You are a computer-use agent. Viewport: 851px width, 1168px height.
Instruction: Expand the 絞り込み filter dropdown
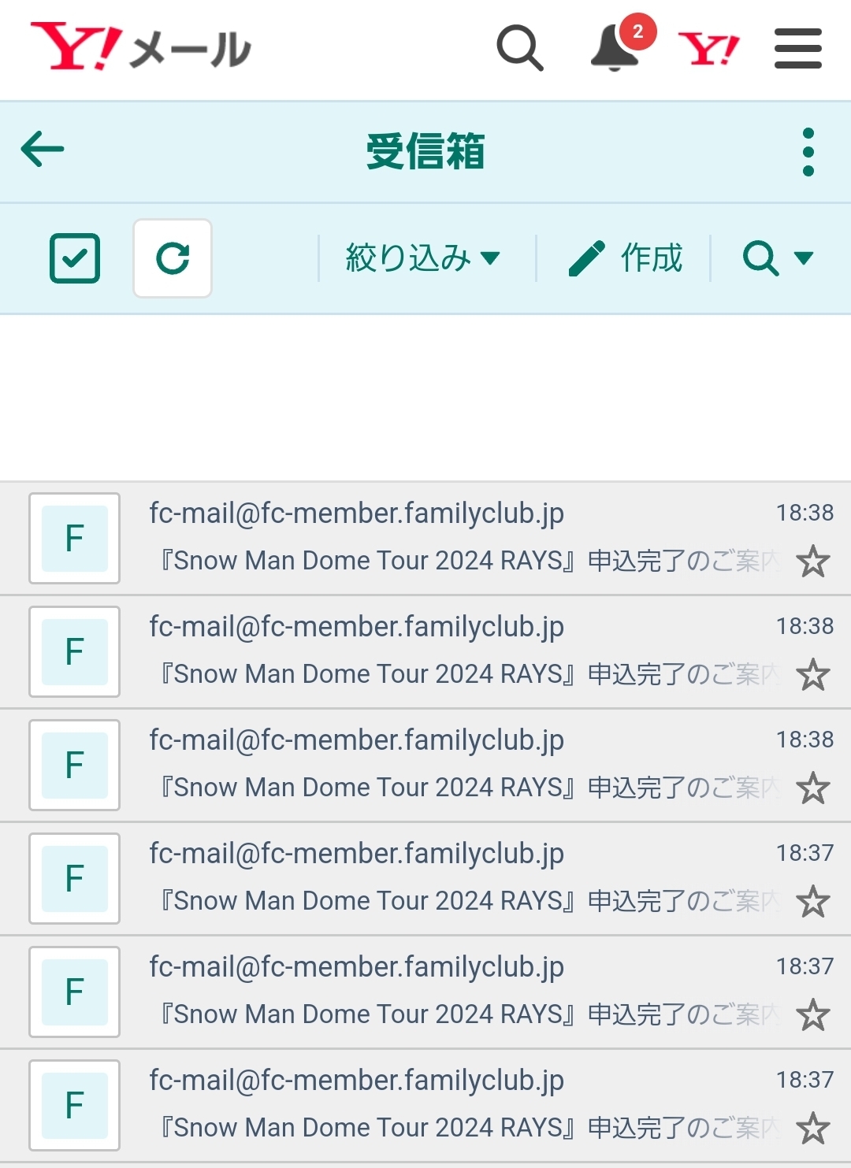point(423,258)
